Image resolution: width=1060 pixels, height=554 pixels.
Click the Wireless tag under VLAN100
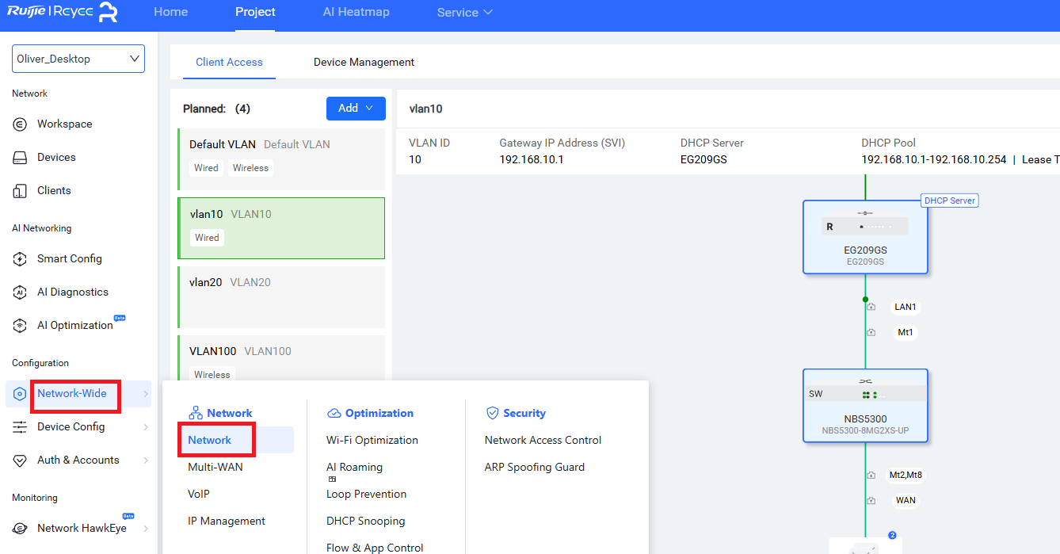[212, 374]
